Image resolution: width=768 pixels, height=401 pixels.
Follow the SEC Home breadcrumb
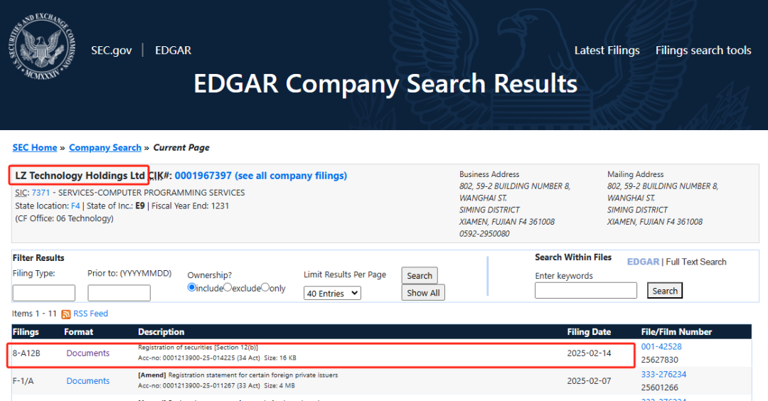pyautogui.click(x=35, y=147)
